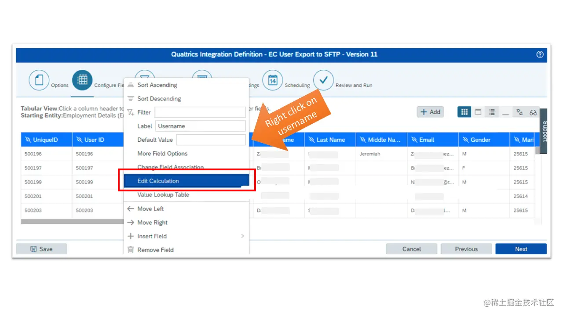Viewport: 563px width, 316px height.
Task: Click into the Filter text field
Action: pos(200,112)
